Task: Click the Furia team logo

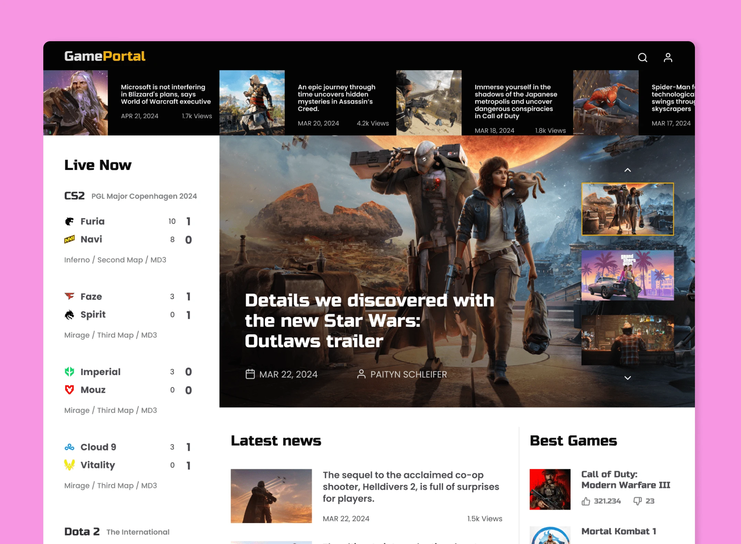Action: tap(69, 222)
